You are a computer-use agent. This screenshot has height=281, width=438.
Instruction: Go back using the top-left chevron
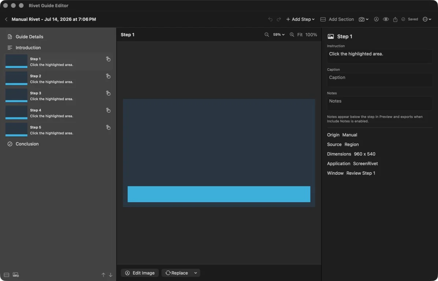pos(6,19)
